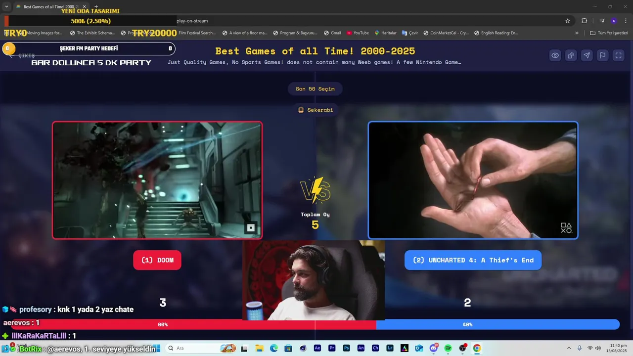Image resolution: width=633 pixels, height=356 pixels.
Task: Open The Exhibit: Schema bookmark
Action: 92,33
